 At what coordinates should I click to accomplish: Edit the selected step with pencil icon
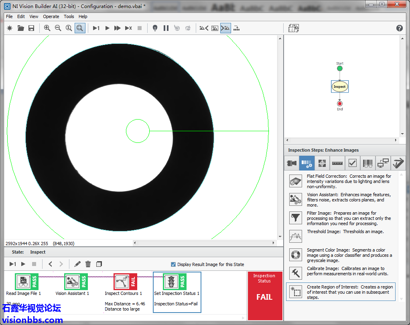[77, 264]
